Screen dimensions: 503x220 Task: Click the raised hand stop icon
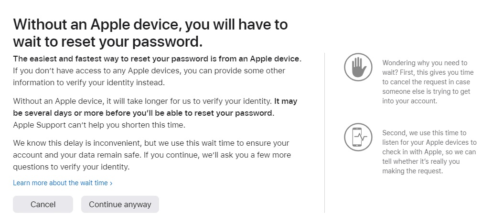pyautogui.click(x=358, y=67)
